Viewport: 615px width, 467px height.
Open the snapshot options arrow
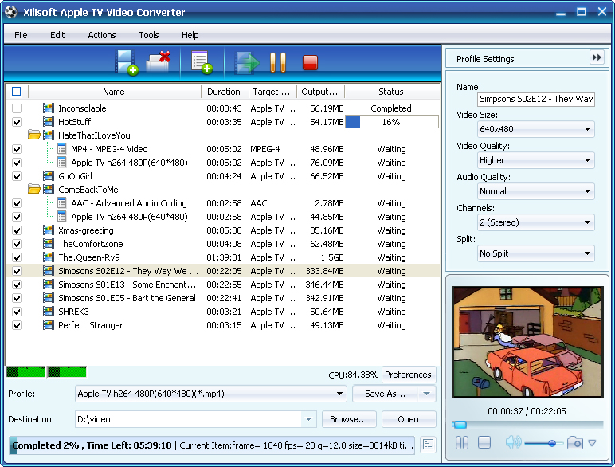[592, 443]
